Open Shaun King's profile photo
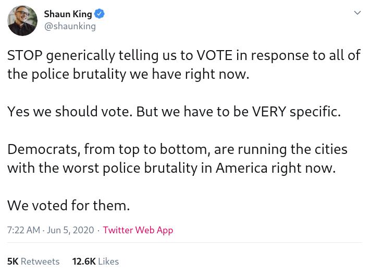Viewport: 370px width, 274px height. [22, 21]
